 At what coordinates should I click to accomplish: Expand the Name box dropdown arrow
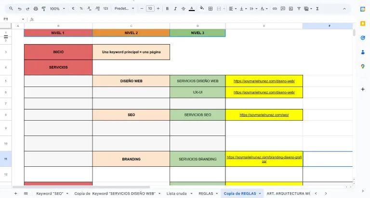point(23,19)
